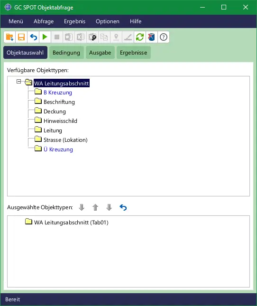
Task: Select WA Leitungsabschnitt (Tab01) in selected list
Action: (x=71, y=223)
